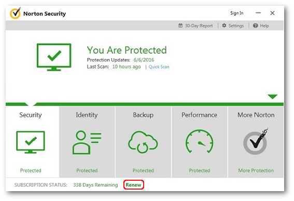Expand details with the green down arrow
Viewport: 294px width, 201px height.
272,97
